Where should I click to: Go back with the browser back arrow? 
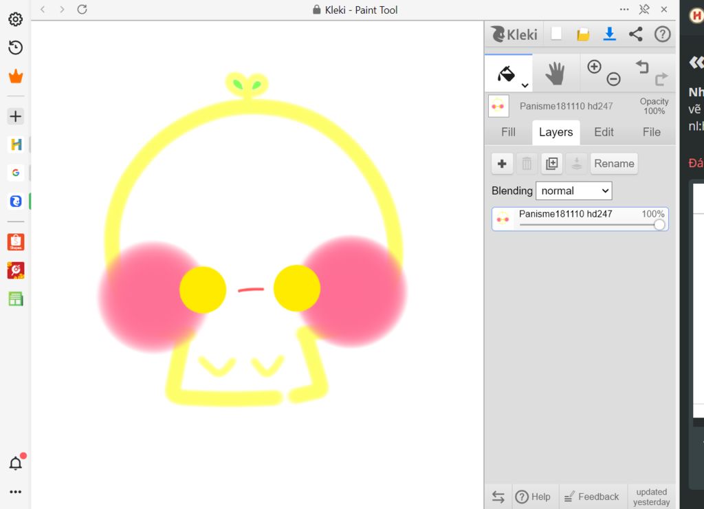point(43,10)
